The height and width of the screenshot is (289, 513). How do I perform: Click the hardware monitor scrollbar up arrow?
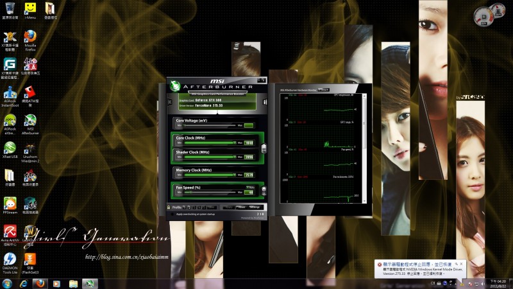pos(364,96)
